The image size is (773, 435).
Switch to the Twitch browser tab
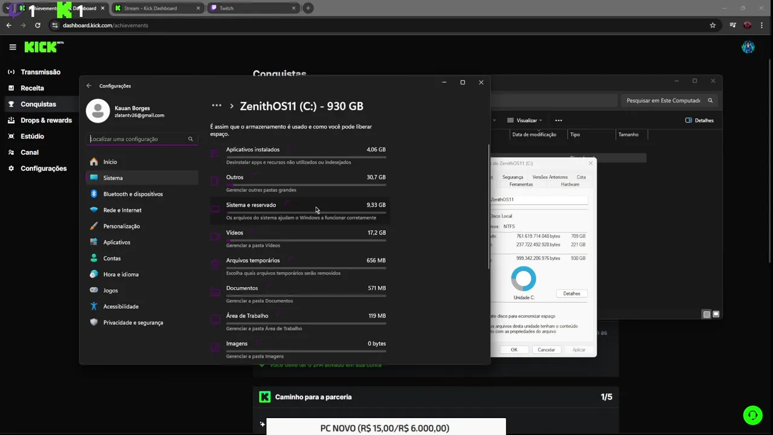coord(254,8)
